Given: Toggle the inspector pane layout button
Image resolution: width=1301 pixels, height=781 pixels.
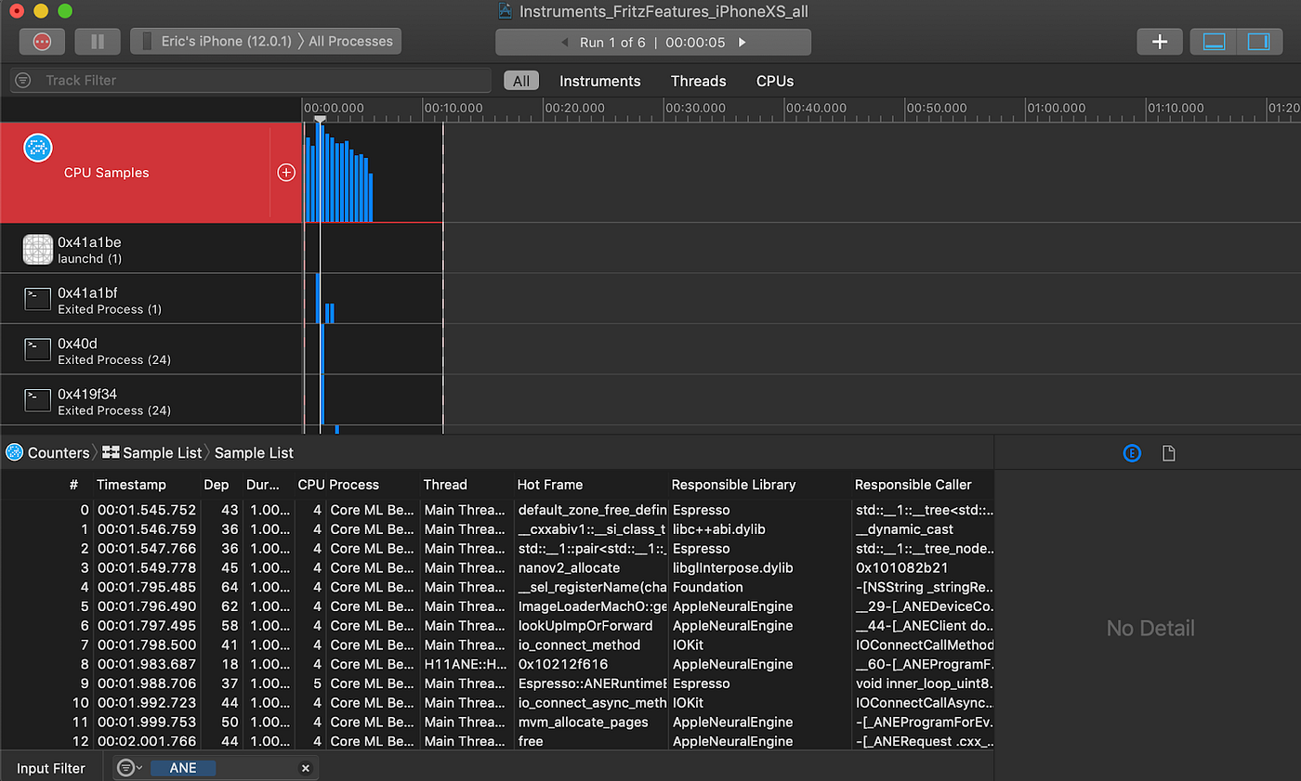Looking at the screenshot, I should (x=1256, y=41).
